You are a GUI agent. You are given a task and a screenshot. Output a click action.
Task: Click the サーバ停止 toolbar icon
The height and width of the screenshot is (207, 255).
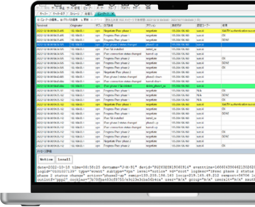coord(58,7)
